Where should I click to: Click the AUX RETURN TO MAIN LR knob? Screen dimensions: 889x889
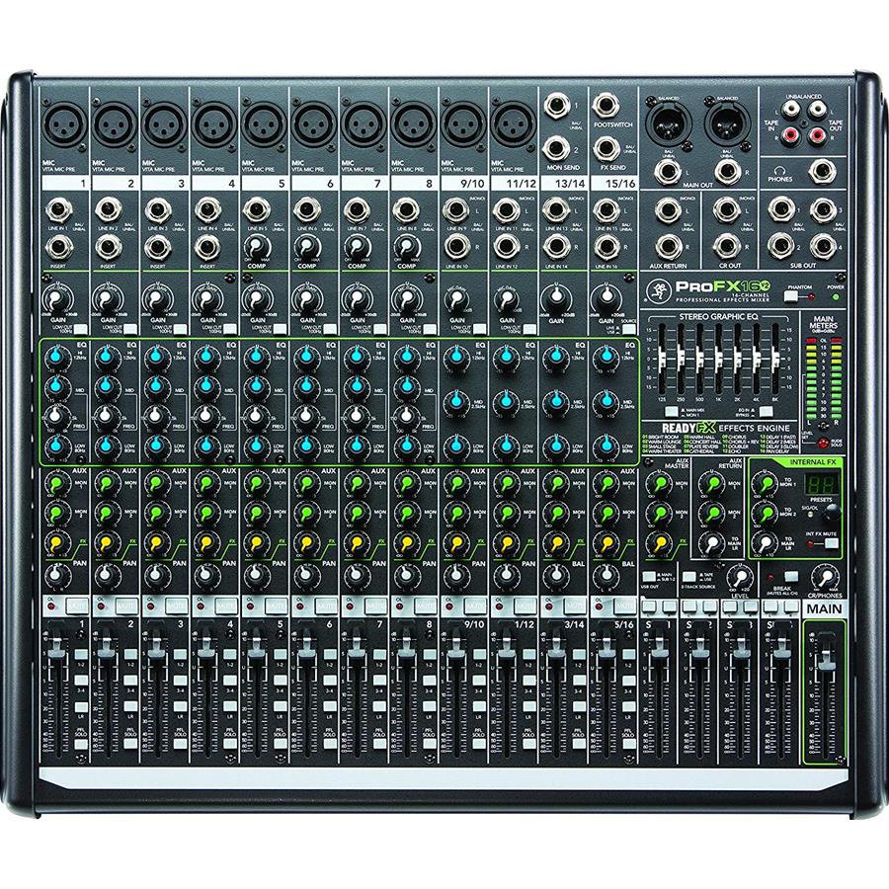[x=712, y=543]
